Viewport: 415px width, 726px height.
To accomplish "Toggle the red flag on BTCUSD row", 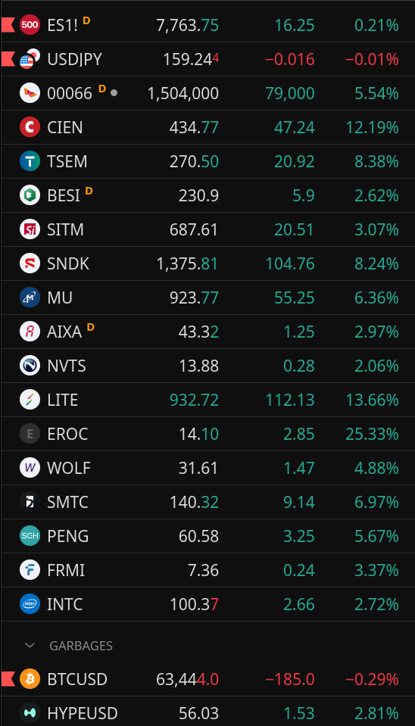I will click(x=8, y=679).
